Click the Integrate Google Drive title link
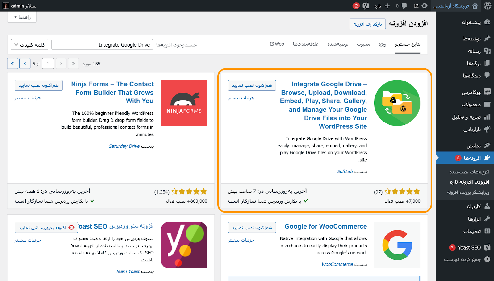Viewport: 494px width, 281px height. [x=324, y=105]
